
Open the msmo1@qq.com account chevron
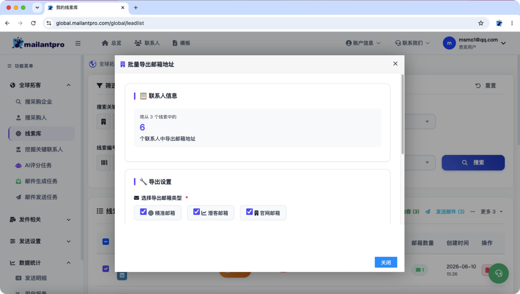(x=504, y=43)
